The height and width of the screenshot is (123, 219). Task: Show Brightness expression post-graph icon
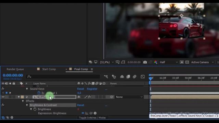point(87,113)
